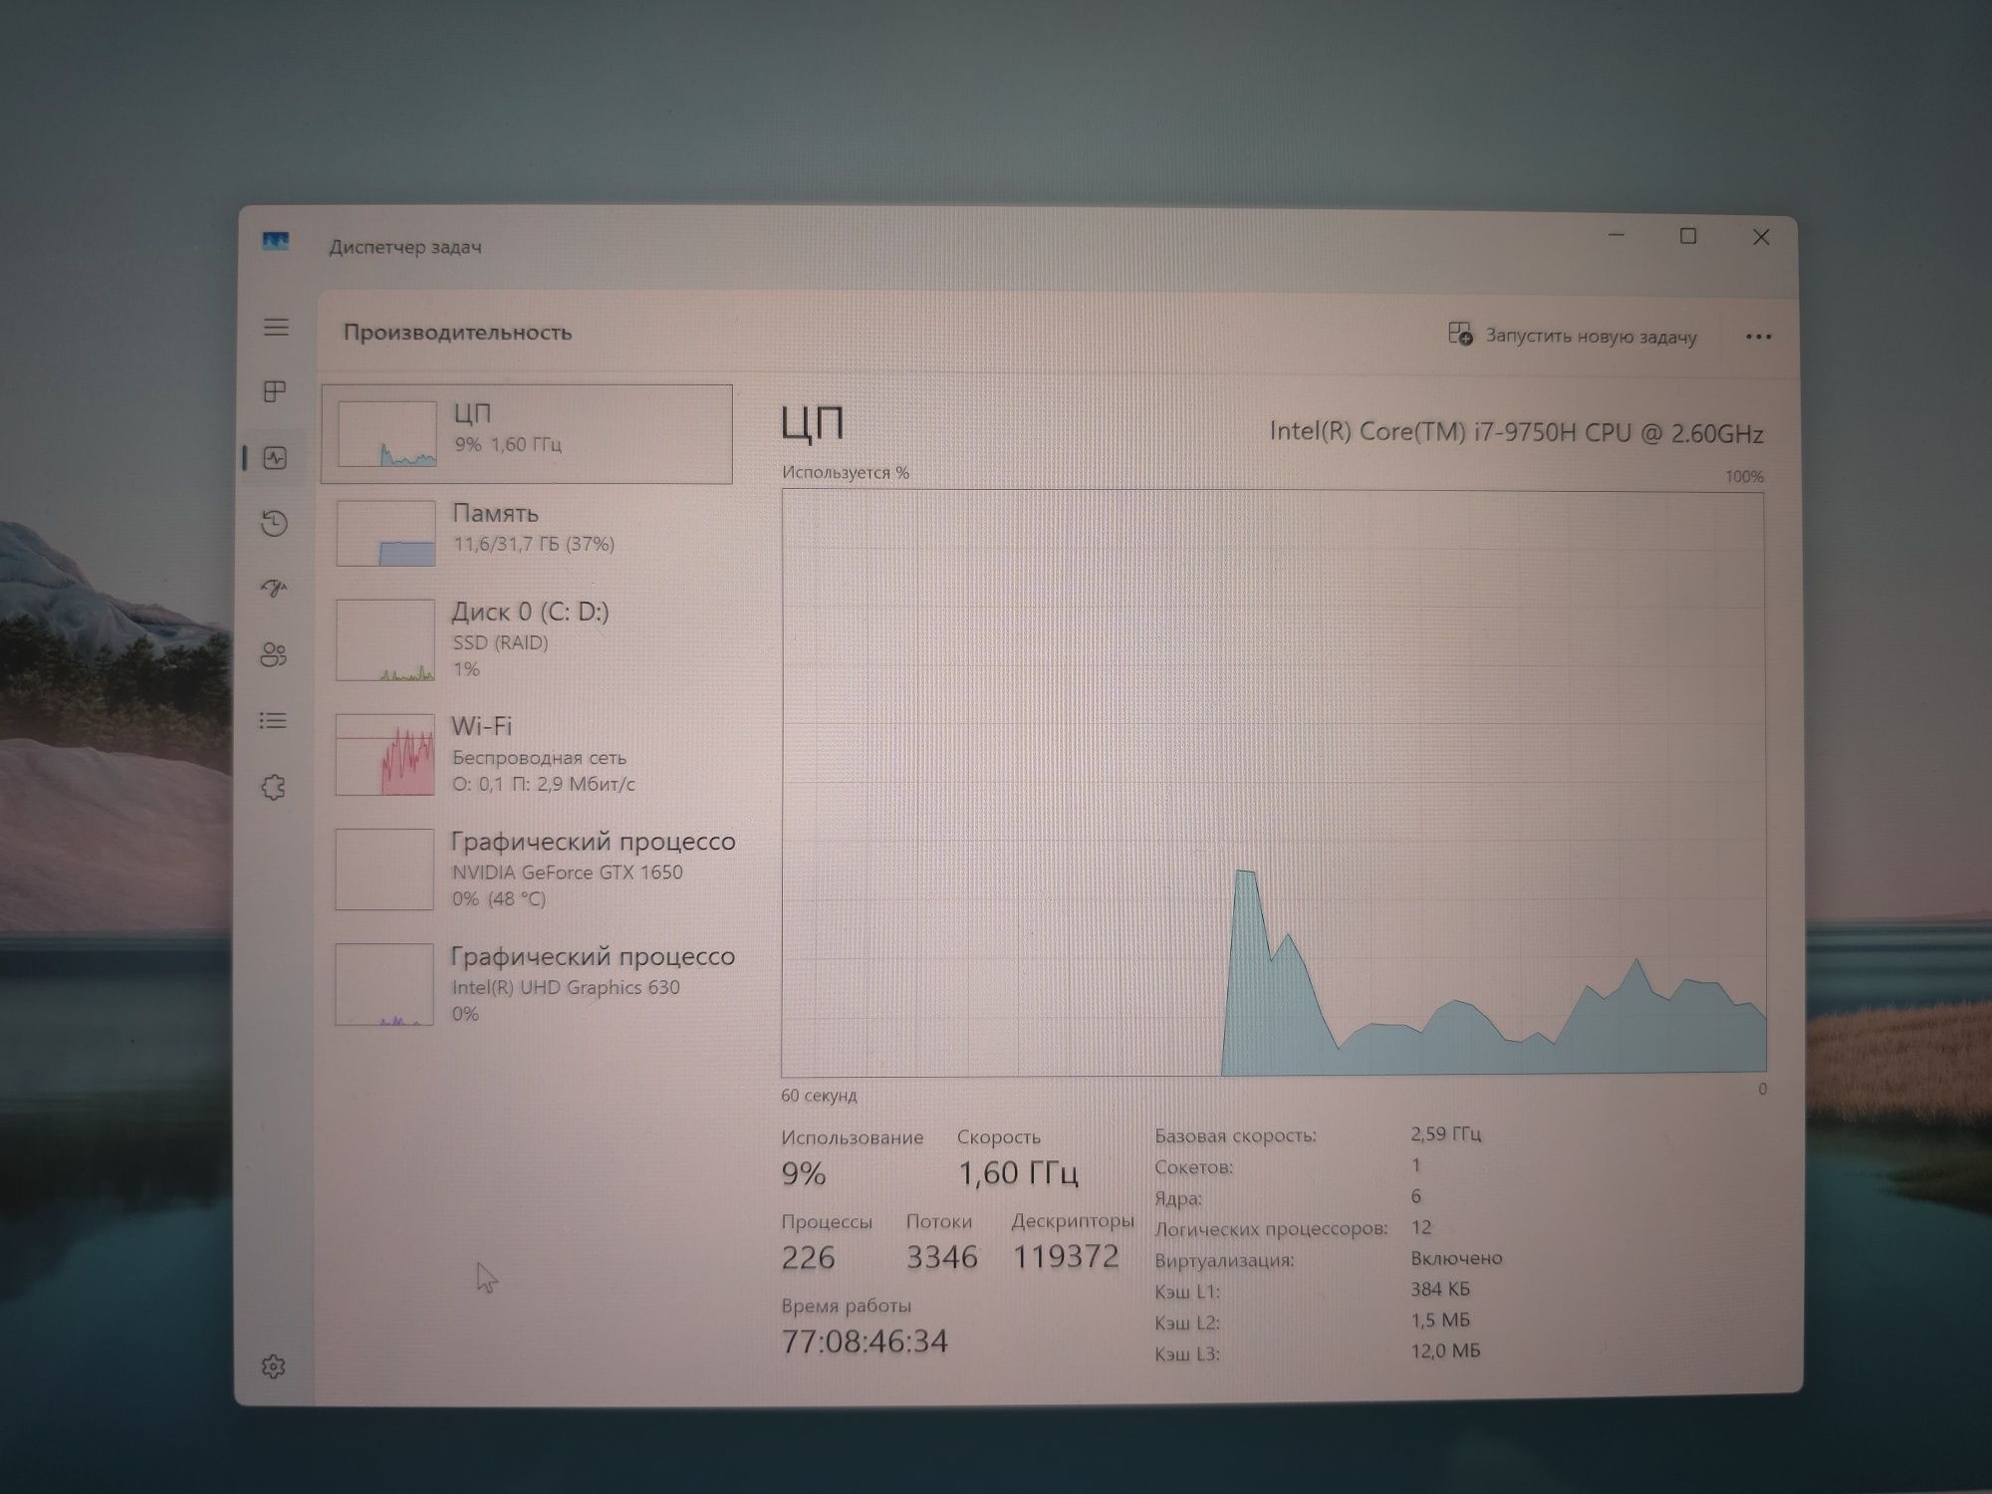Select the Память performance item

tap(527, 533)
